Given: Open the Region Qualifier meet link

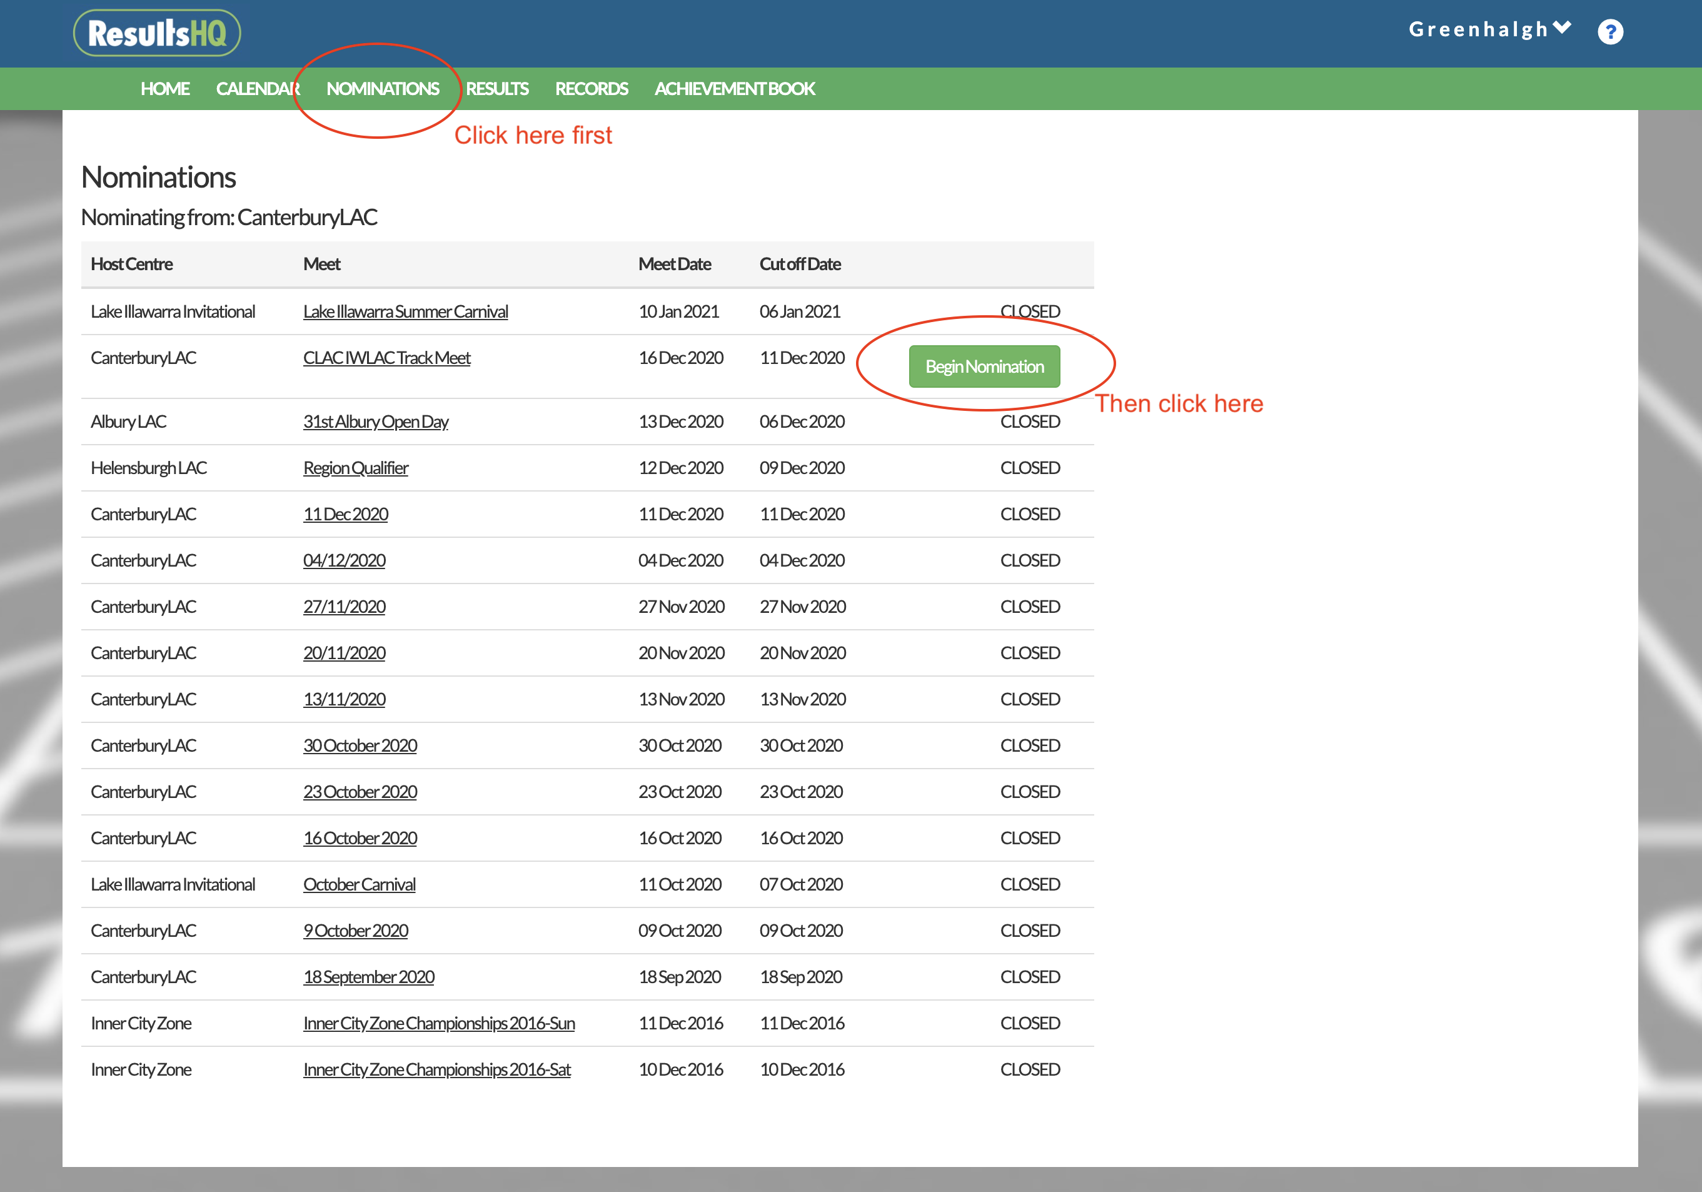Looking at the screenshot, I should 356,468.
